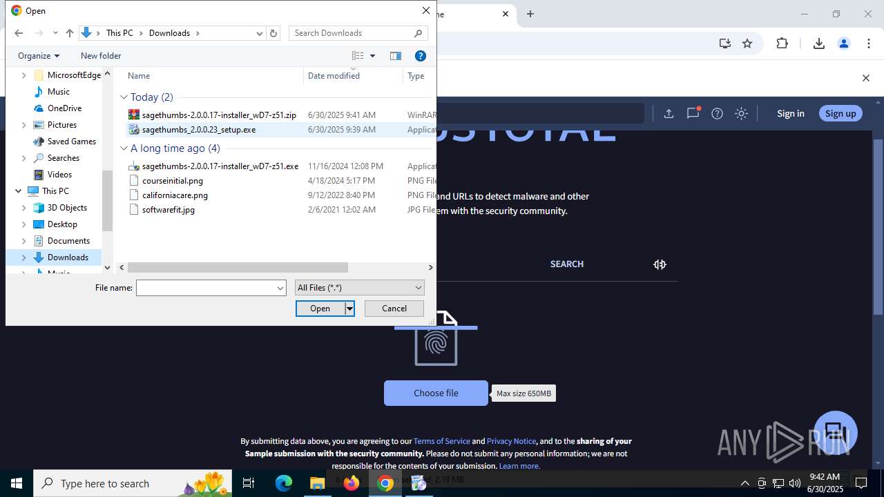Go back in Open dialog

click(x=19, y=33)
